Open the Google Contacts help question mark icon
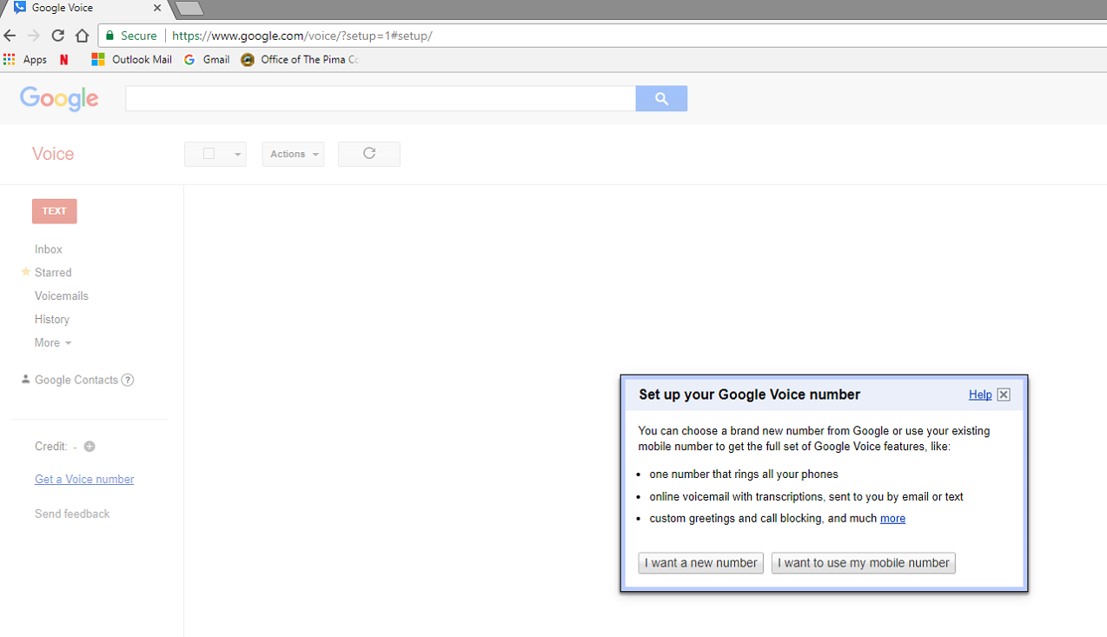Viewport: 1107px width, 637px height. [x=128, y=380]
